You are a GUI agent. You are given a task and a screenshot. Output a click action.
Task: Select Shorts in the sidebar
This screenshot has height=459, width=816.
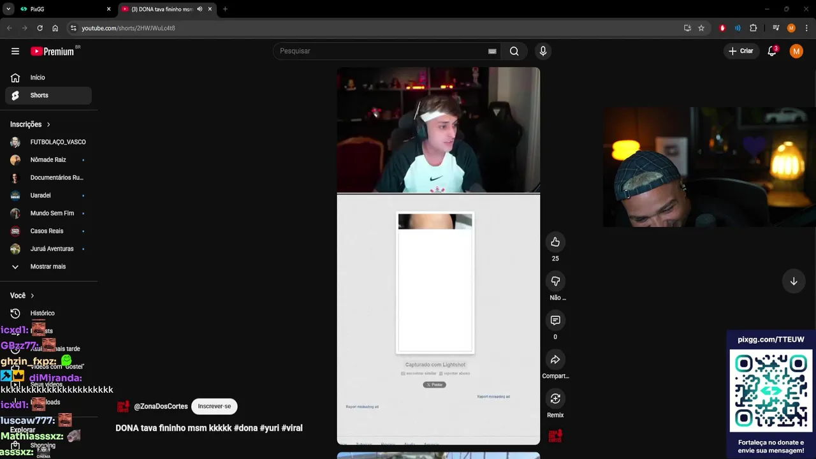pyautogui.click(x=48, y=95)
